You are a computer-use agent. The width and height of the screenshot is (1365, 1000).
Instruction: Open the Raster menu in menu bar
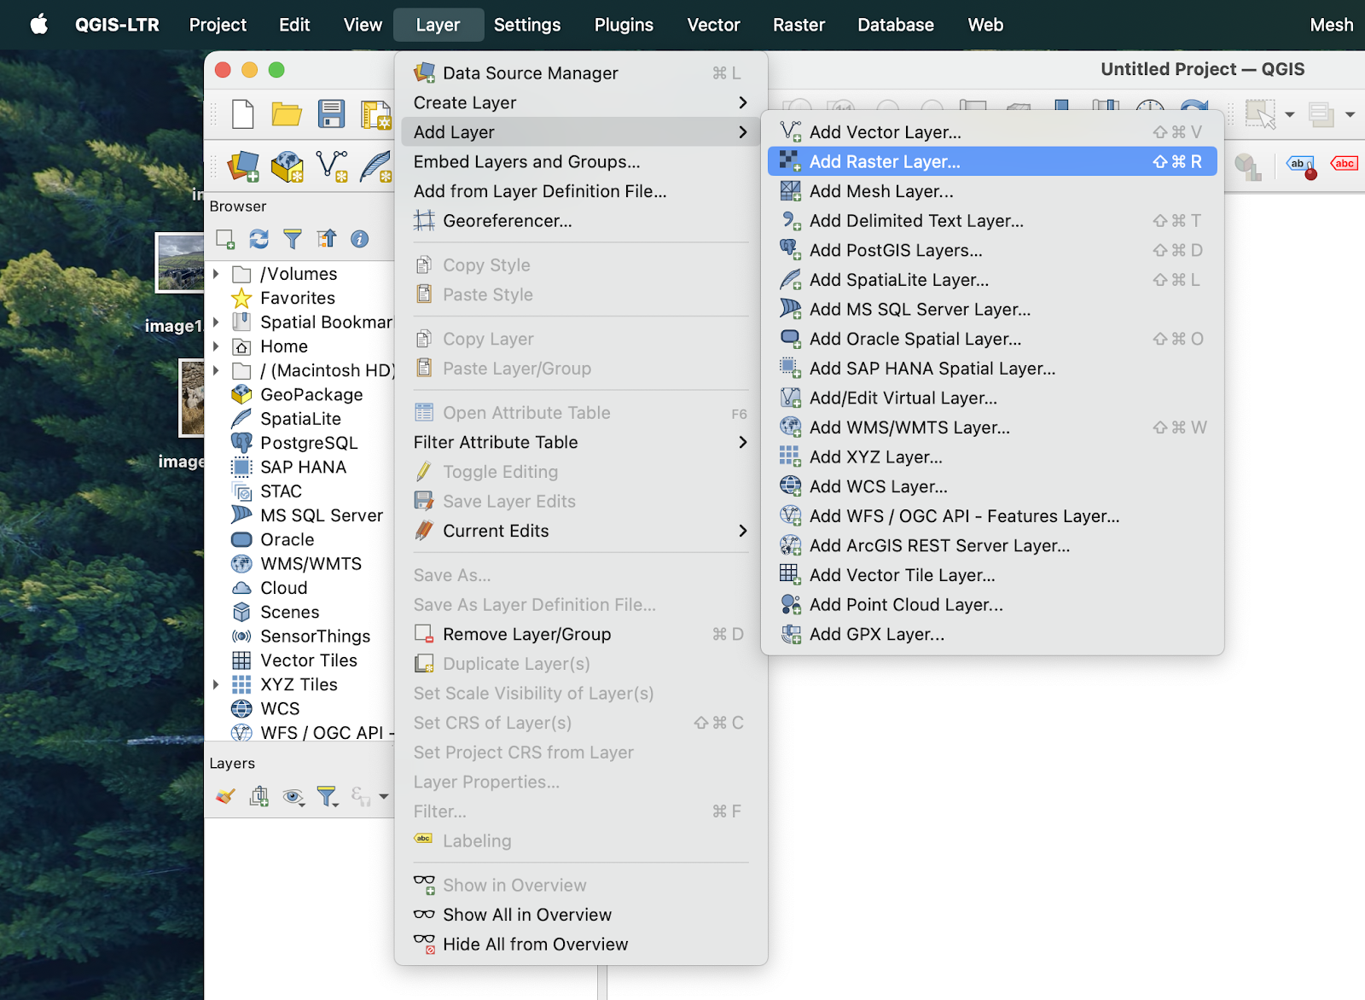(799, 25)
